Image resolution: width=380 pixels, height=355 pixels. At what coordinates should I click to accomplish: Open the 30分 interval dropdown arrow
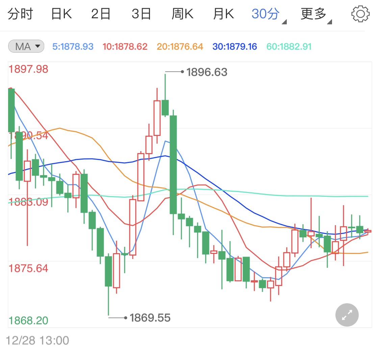[284, 21]
